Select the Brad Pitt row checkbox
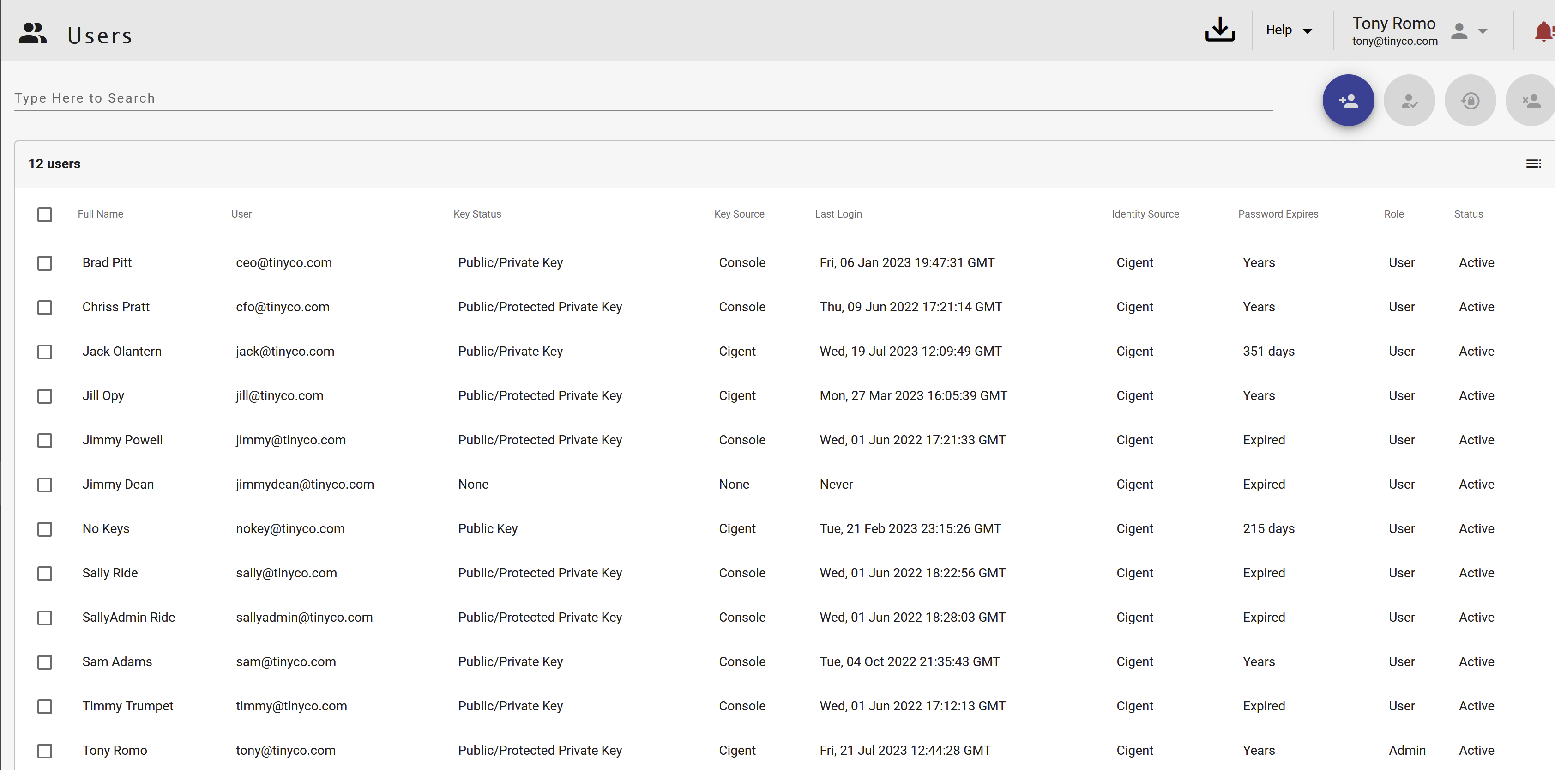The image size is (1555, 770). tap(45, 263)
